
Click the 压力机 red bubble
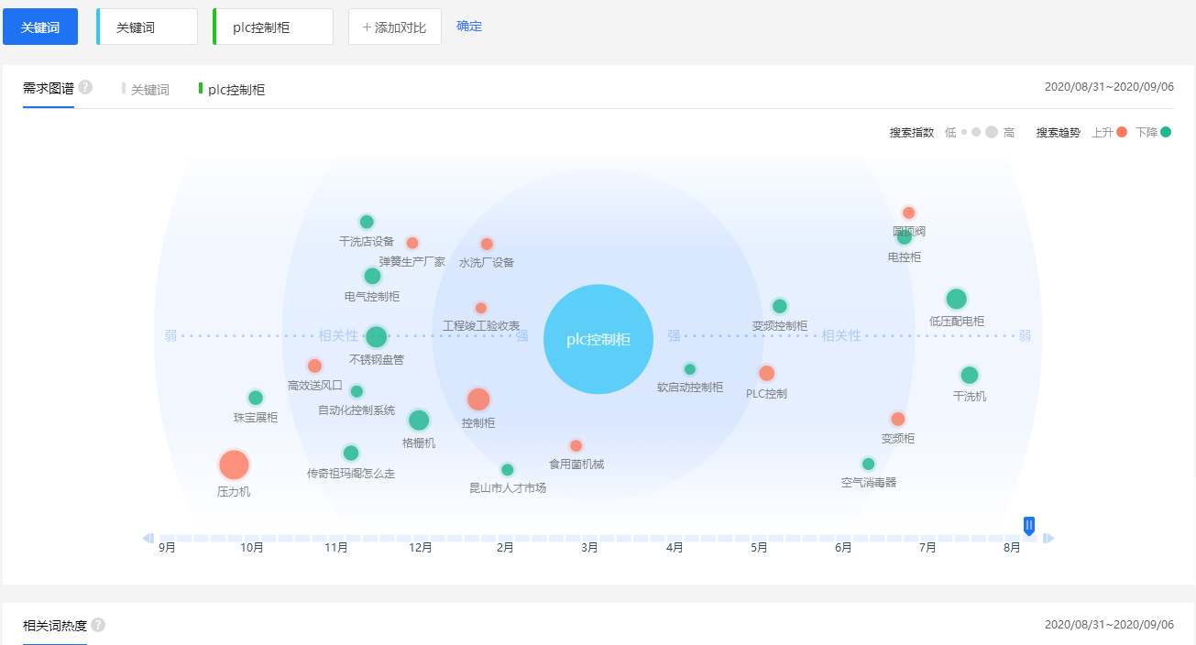(234, 465)
